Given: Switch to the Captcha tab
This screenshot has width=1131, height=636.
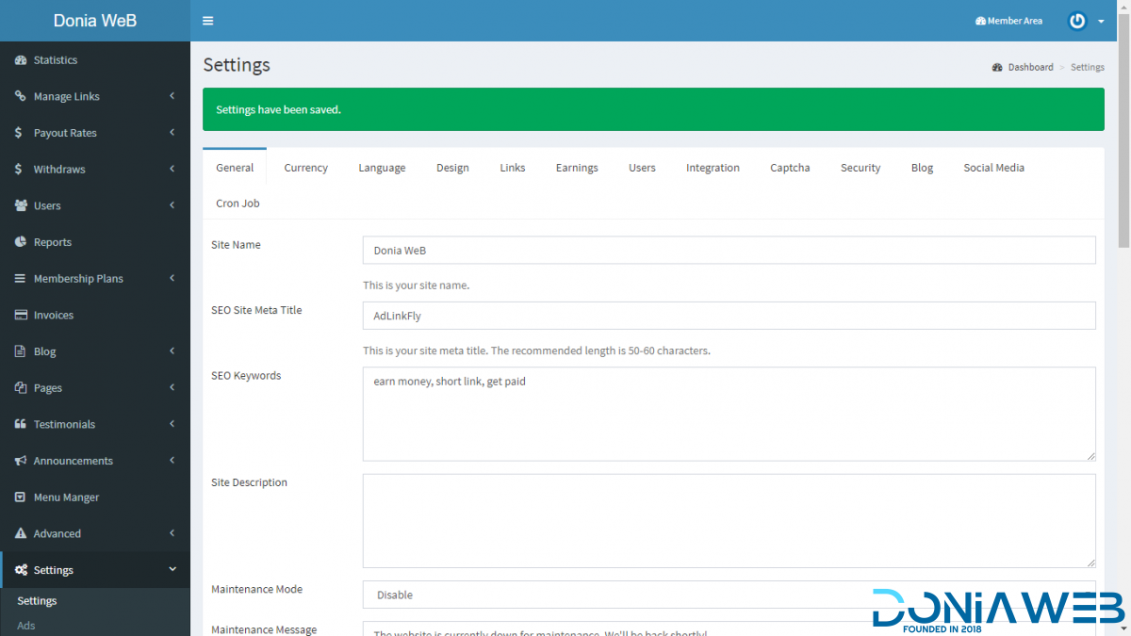Looking at the screenshot, I should tap(790, 168).
